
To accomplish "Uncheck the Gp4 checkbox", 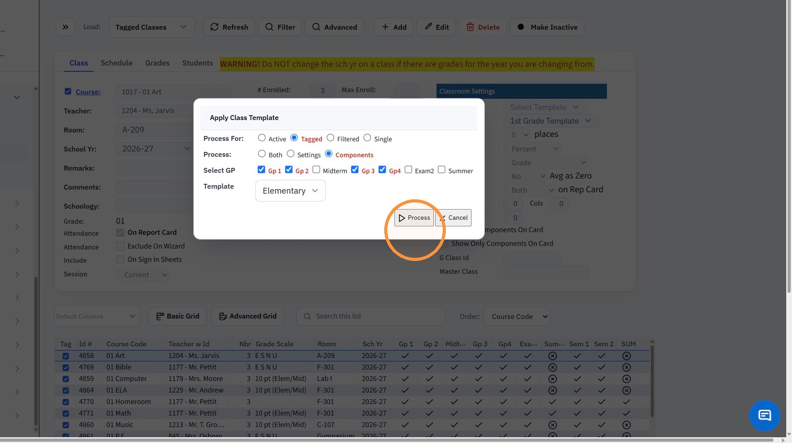I will [382, 170].
